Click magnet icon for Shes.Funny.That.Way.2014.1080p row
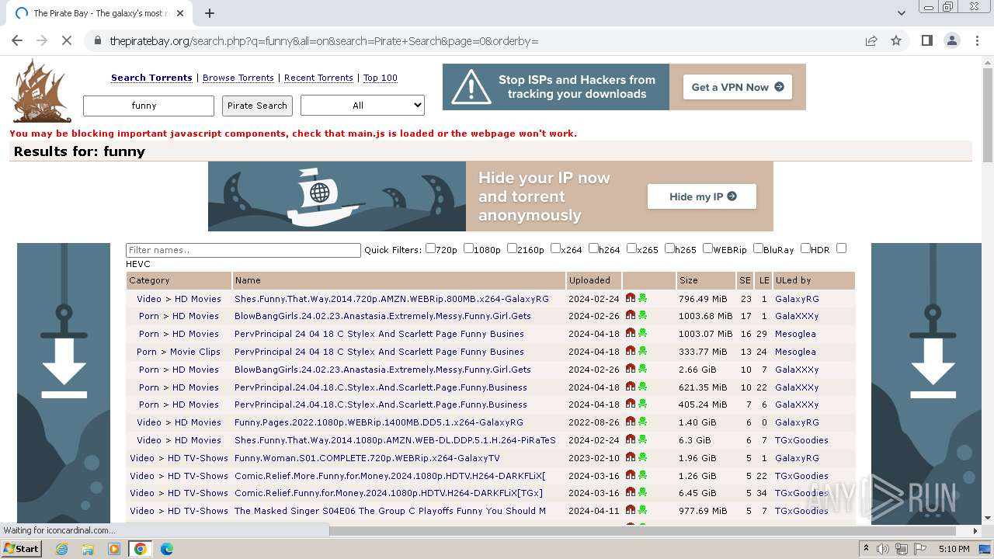Screen dimensions: 994x559 pos(631,439)
